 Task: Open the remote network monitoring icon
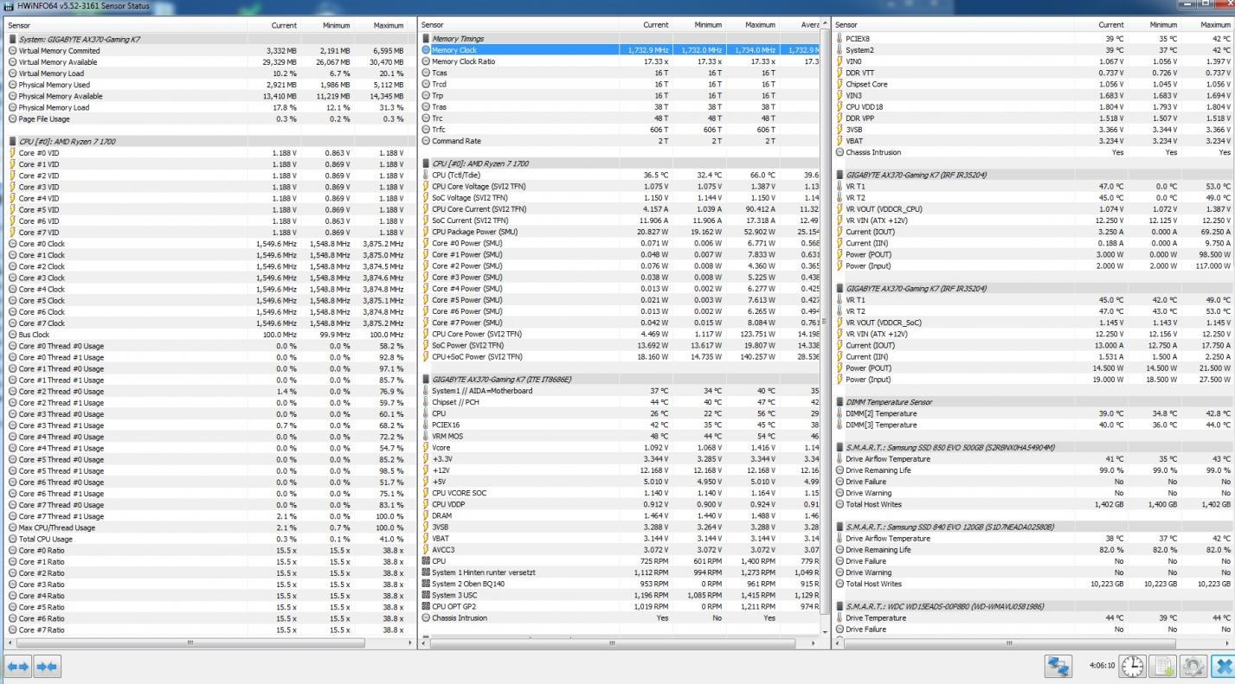1058,666
